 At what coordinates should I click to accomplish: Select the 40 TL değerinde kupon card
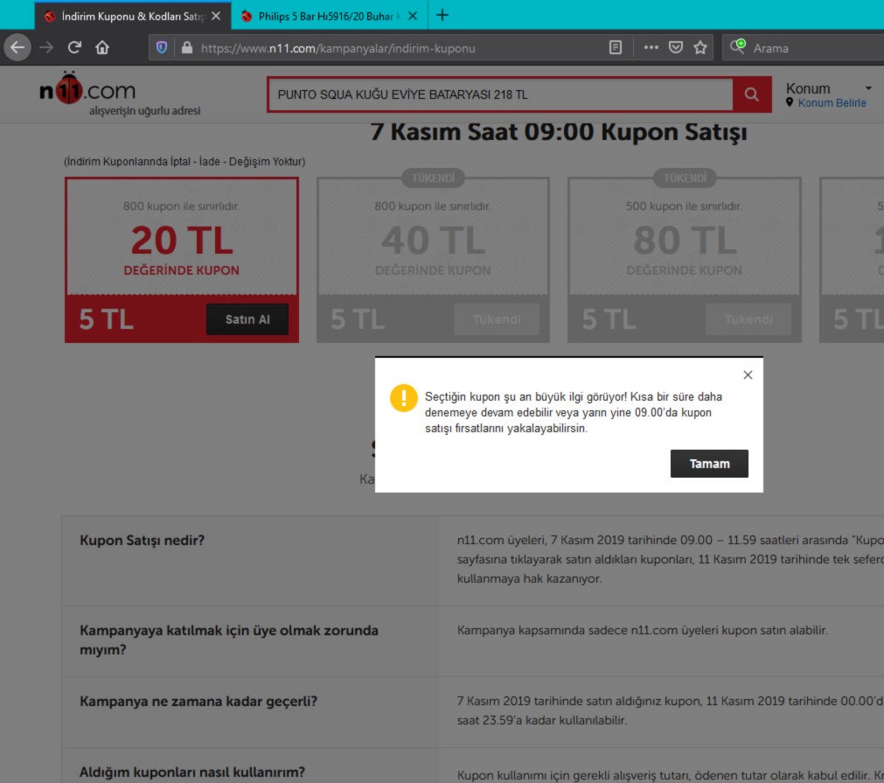click(x=433, y=260)
